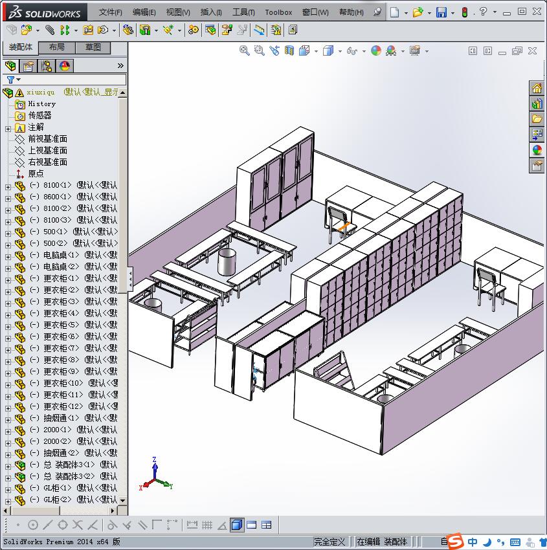Toggle the circle center snap icon
The width and height of the screenshot is (547, 550).
32,525
